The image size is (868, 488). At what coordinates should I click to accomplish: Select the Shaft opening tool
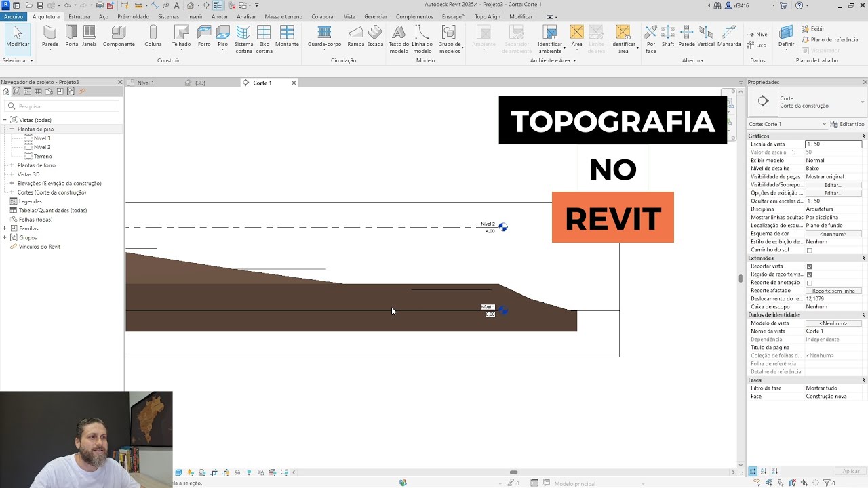[x=668, y=37]
